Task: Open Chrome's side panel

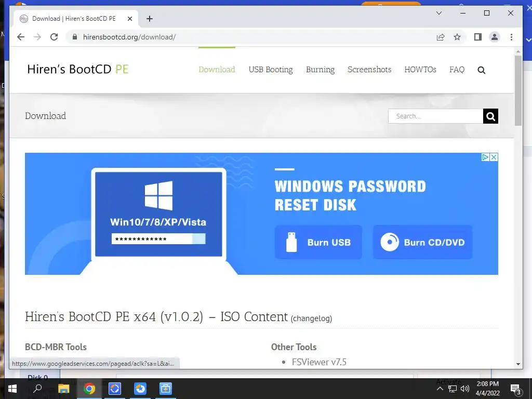Action: pos(478,37)
